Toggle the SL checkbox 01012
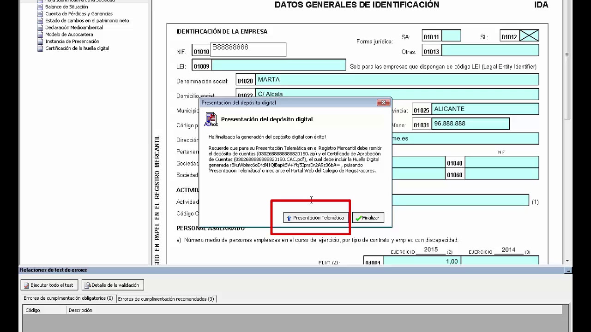Viewport: 591px width, 332px height. pyautogui.click(x=529, y=36)
